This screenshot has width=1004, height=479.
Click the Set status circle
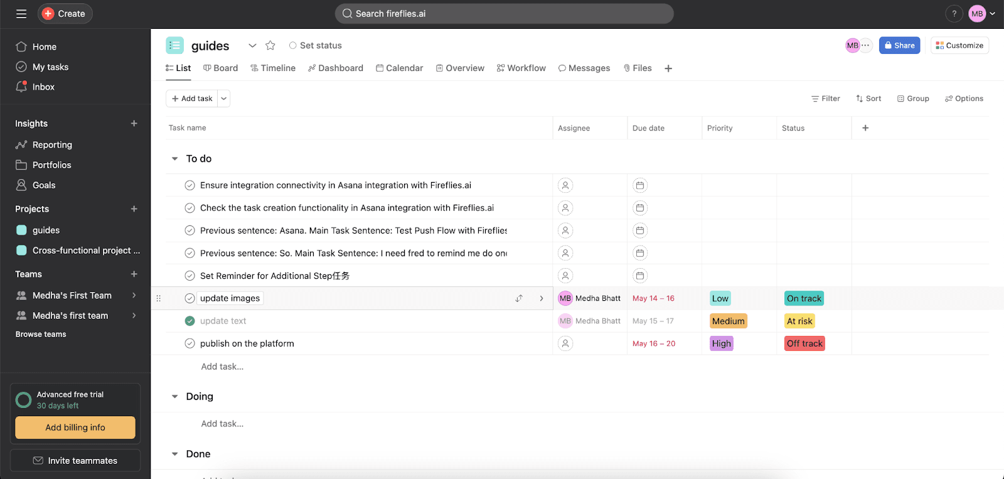click(292, 45)
